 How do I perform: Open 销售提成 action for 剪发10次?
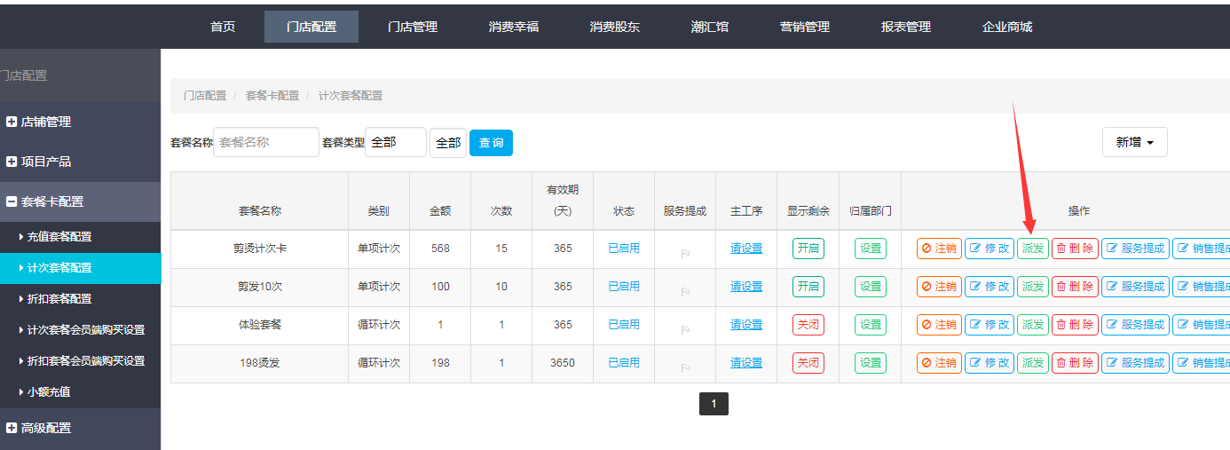[1202, 287]
